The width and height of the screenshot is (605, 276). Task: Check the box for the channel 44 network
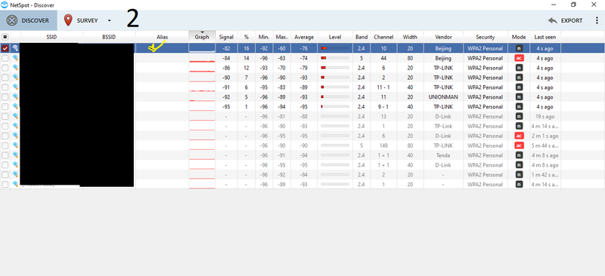pos(5,58)
